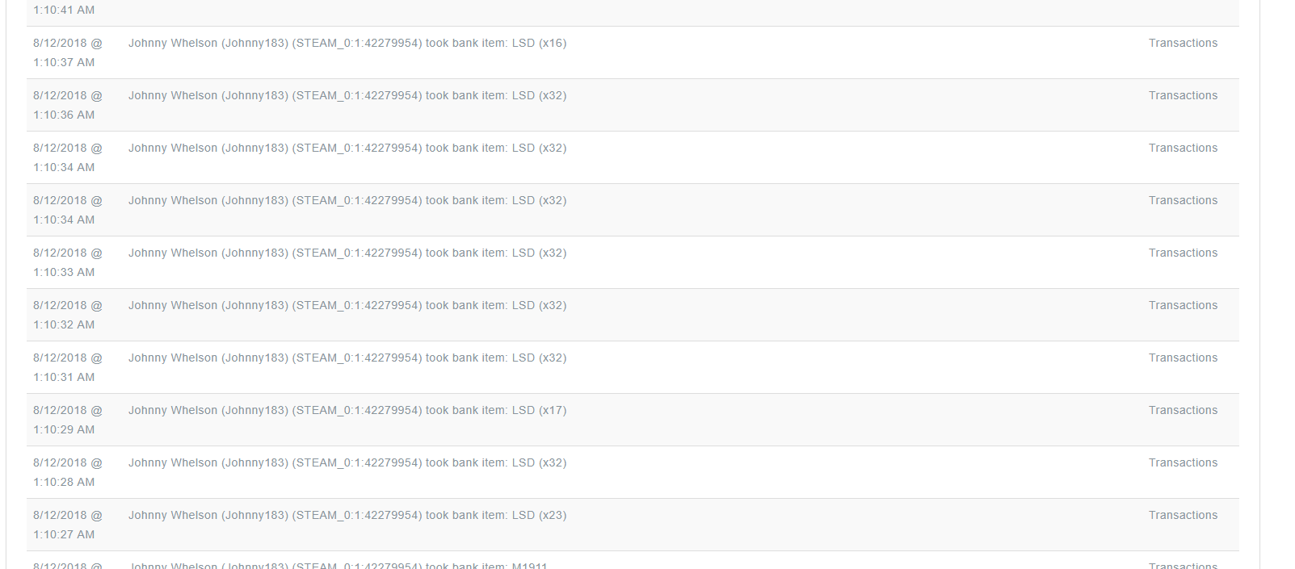Image resolution: width=1295 pixels, height=569 pixels.
Task: Click Transactions in the 1:10:33 AM row
Action: tap(1183, 253)
